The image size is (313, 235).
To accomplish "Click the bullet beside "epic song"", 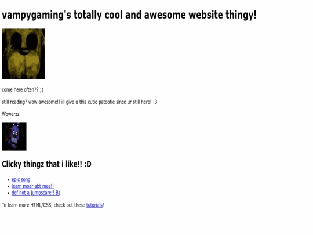I will tap(8, 180).
